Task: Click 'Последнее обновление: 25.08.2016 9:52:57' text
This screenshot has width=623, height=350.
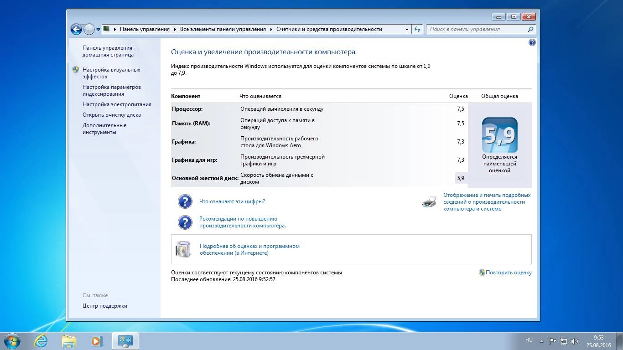Action: coord(223,279)
